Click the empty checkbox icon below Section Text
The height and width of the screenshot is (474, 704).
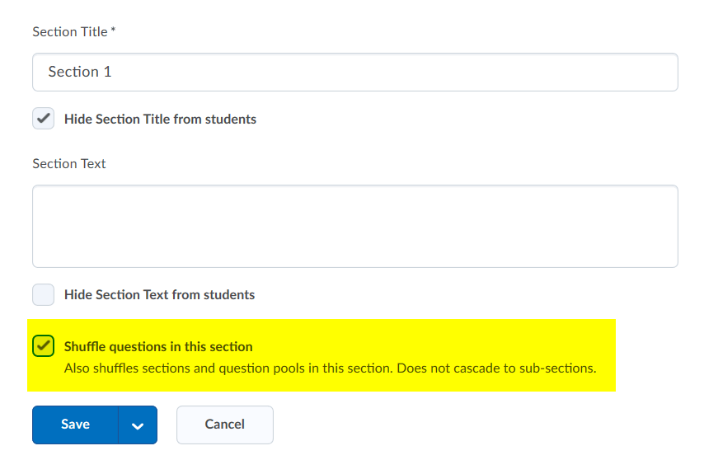(x=44, y=294)
